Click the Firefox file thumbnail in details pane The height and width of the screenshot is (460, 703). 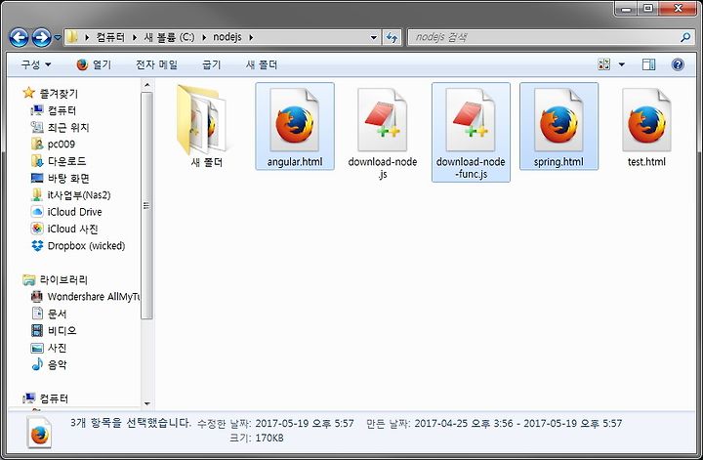pyautogui.click(x=39, y=433)
